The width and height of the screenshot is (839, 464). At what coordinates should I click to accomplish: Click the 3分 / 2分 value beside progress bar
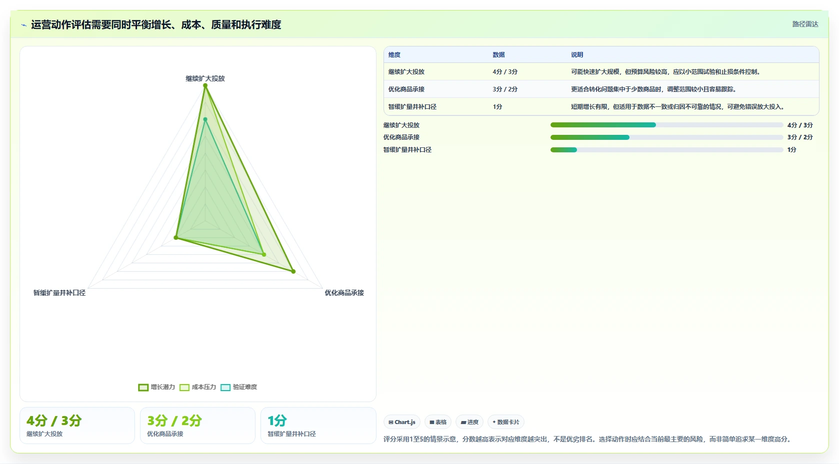point(800,137)
